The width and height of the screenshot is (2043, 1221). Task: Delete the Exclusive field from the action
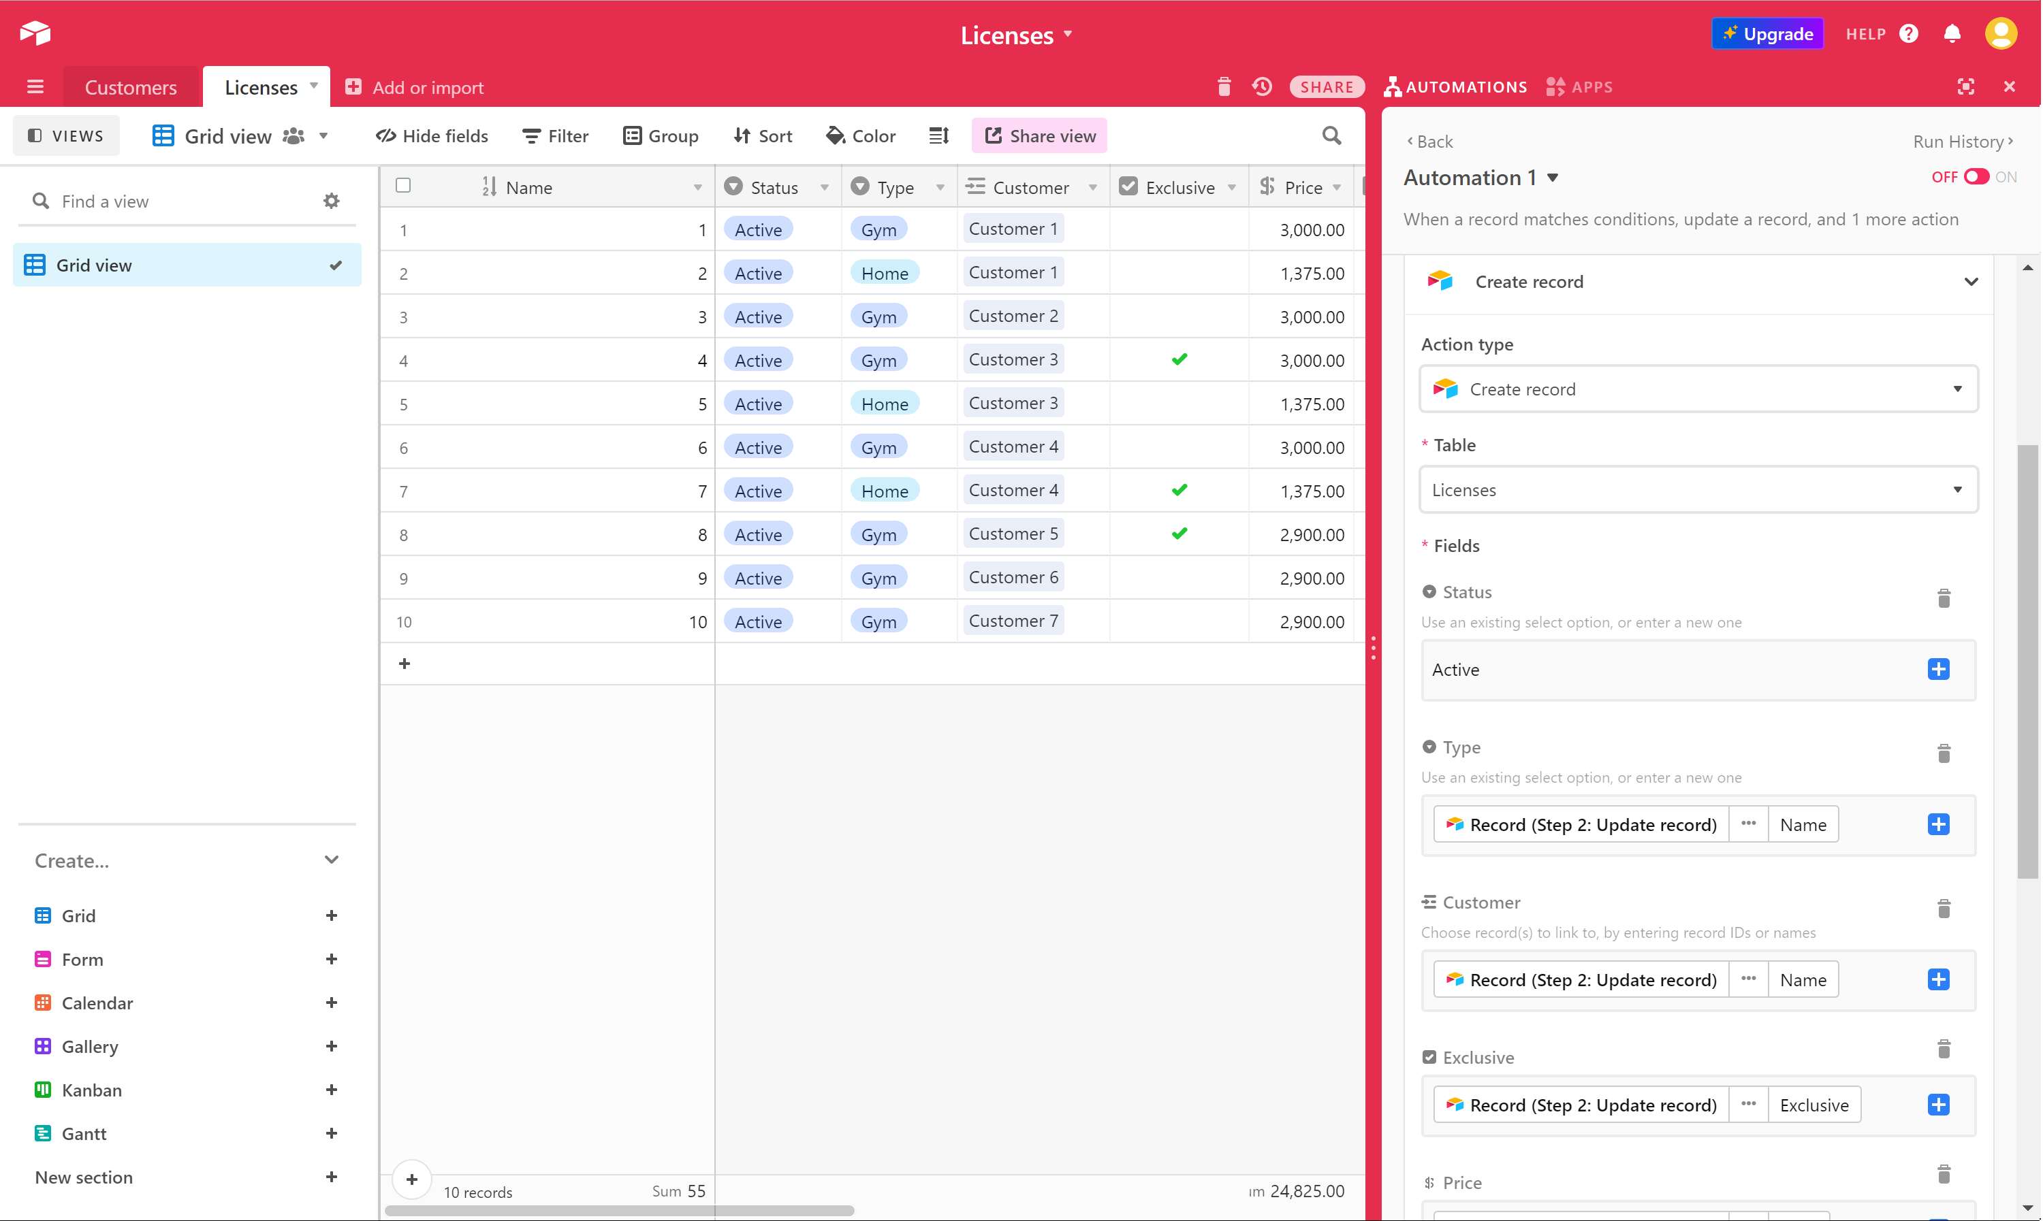point(1944,1048)
